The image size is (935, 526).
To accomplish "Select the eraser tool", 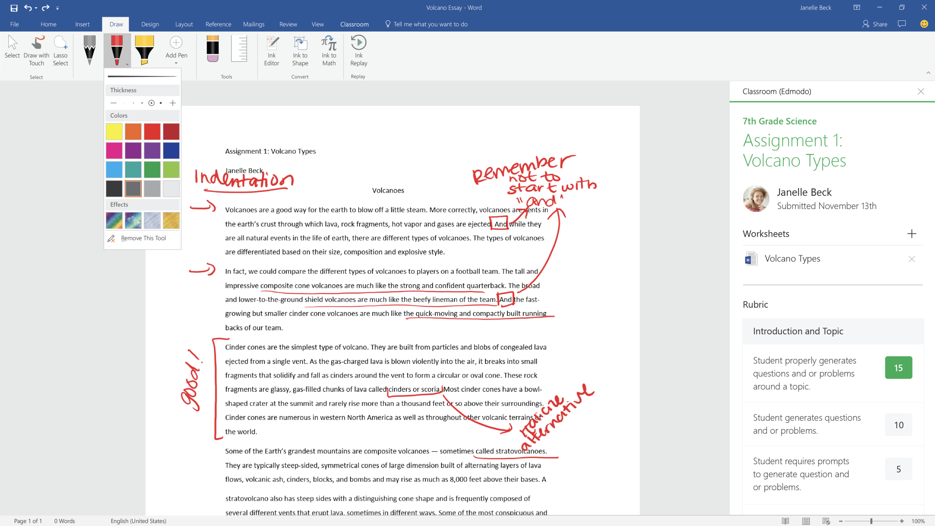I will [212, 49].
